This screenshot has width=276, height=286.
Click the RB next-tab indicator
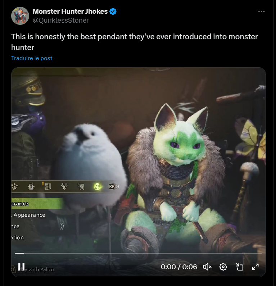click(x=114, y=187)
